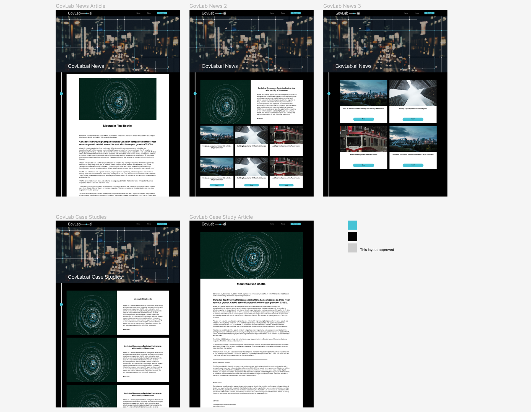Image resolution: width=531 pixels, height=412 pixels.
Task: Select the black color swatch
Action: point(352,237)
